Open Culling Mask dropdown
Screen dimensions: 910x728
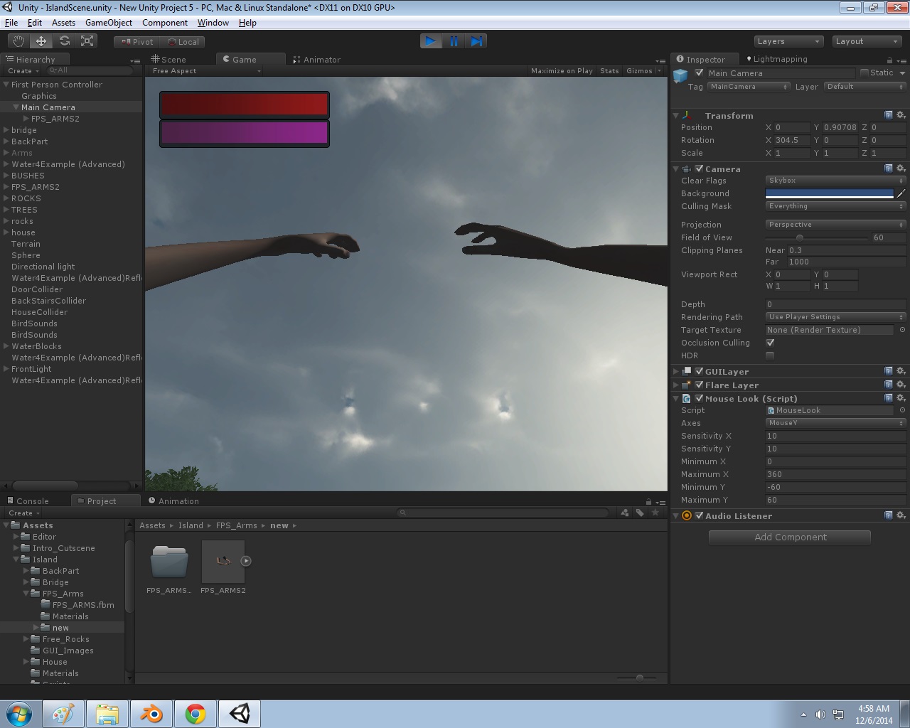coord(835,206)
